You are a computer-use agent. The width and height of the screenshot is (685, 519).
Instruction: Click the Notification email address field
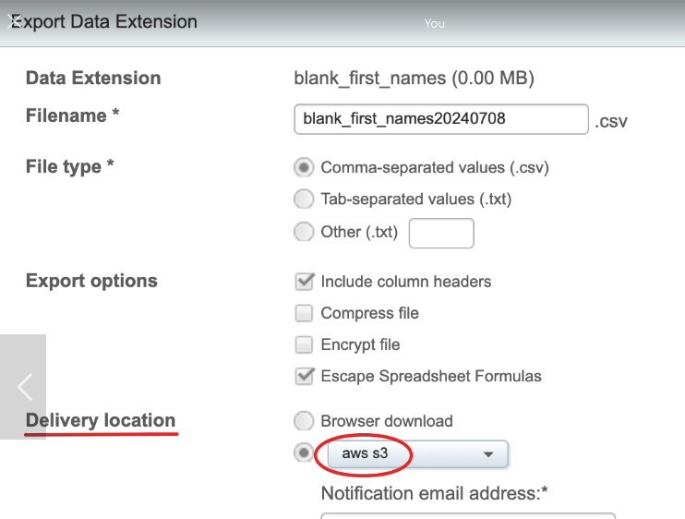(x=467, y=515)
